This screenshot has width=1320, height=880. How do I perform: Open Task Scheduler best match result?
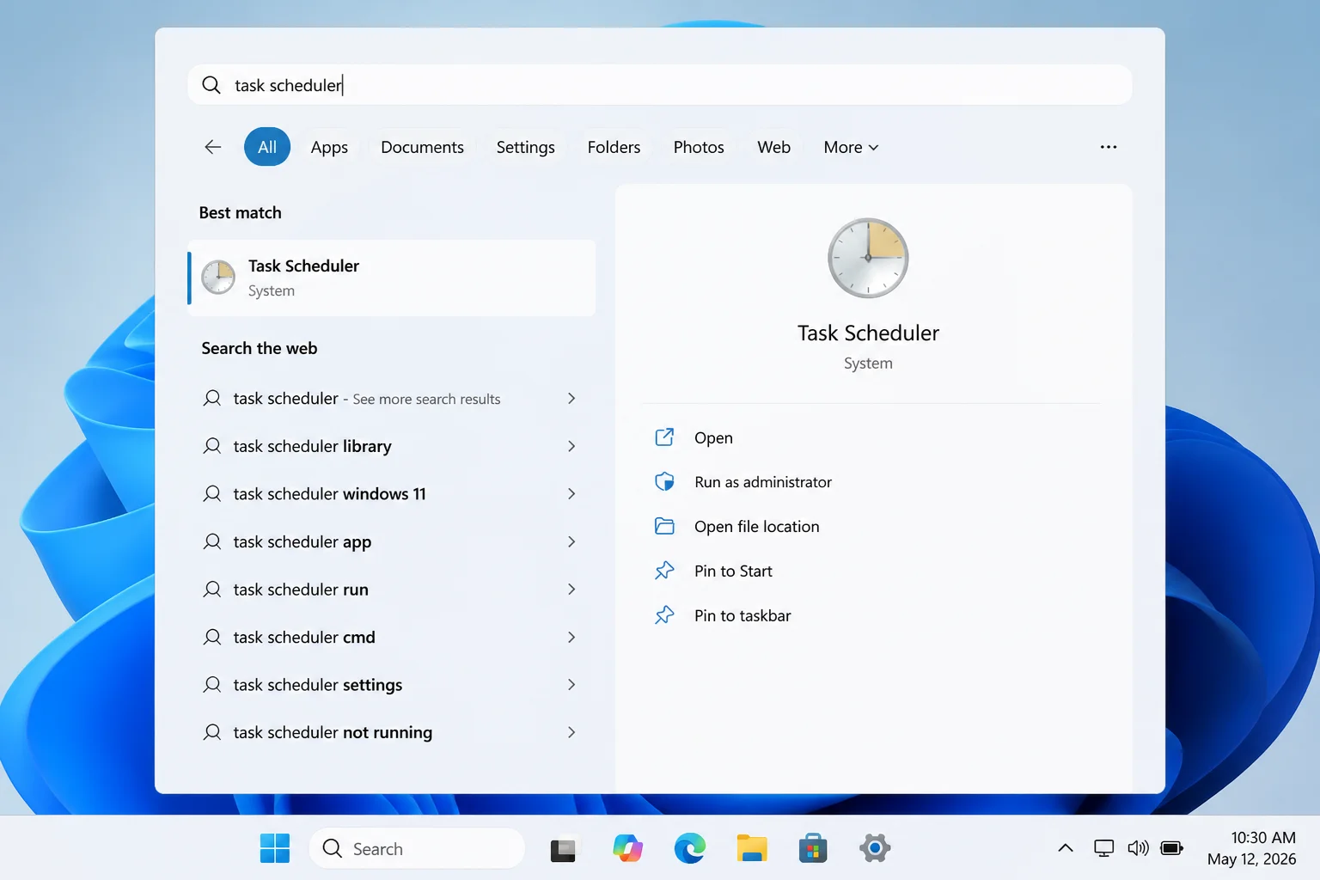(391, 278)
